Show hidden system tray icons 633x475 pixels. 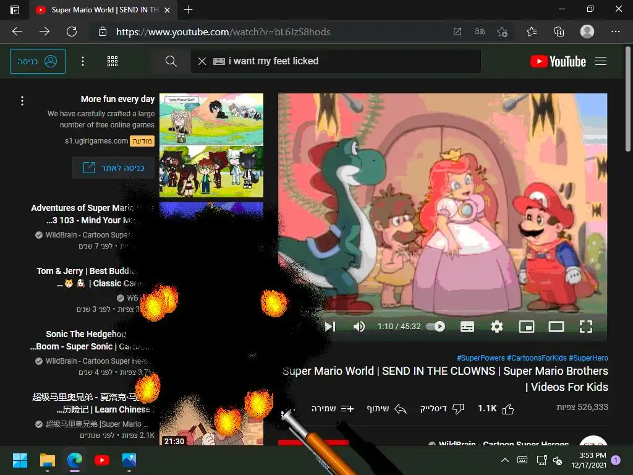pyautogui.click(x=504, y=460)
